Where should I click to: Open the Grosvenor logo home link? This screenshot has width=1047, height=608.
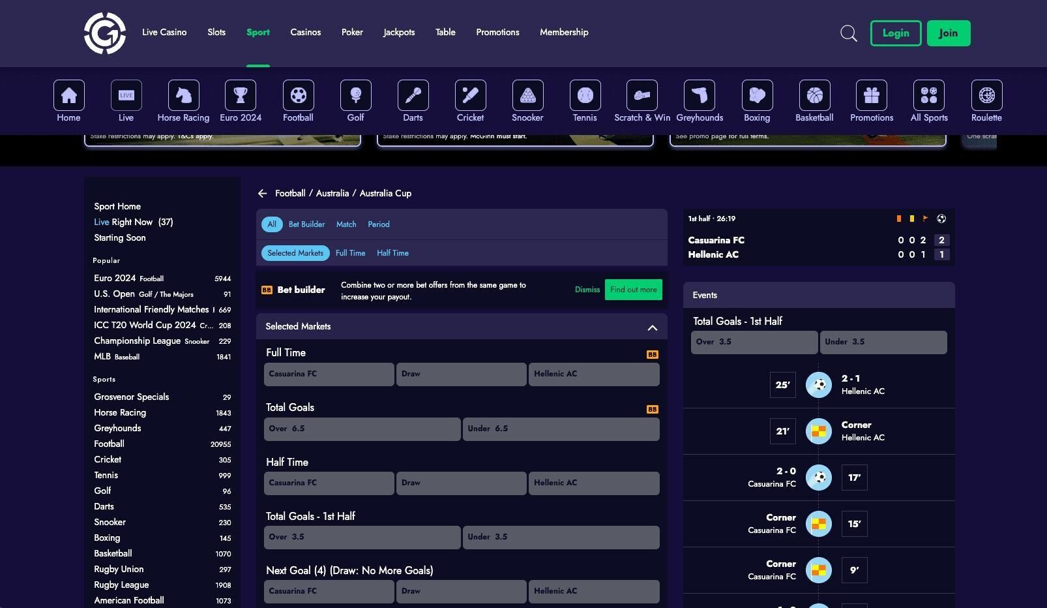pos(104,33)
